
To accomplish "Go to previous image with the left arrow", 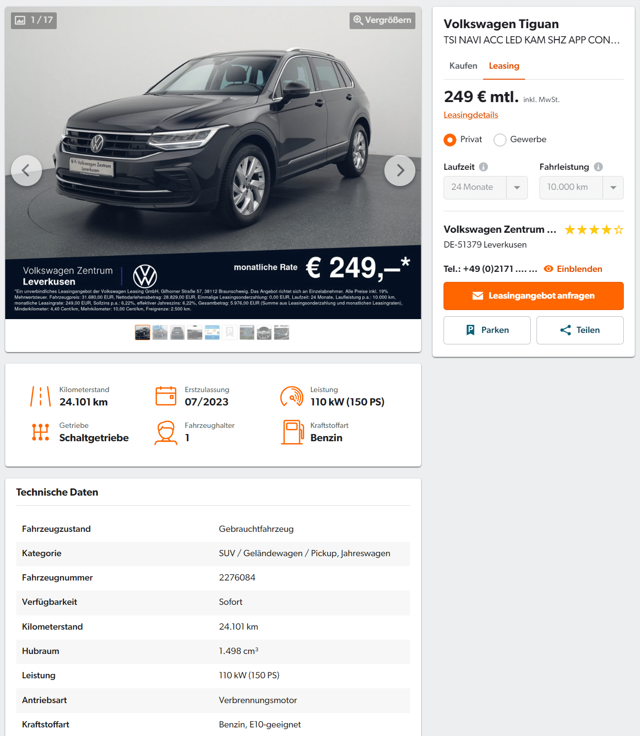I will (26, 170).
